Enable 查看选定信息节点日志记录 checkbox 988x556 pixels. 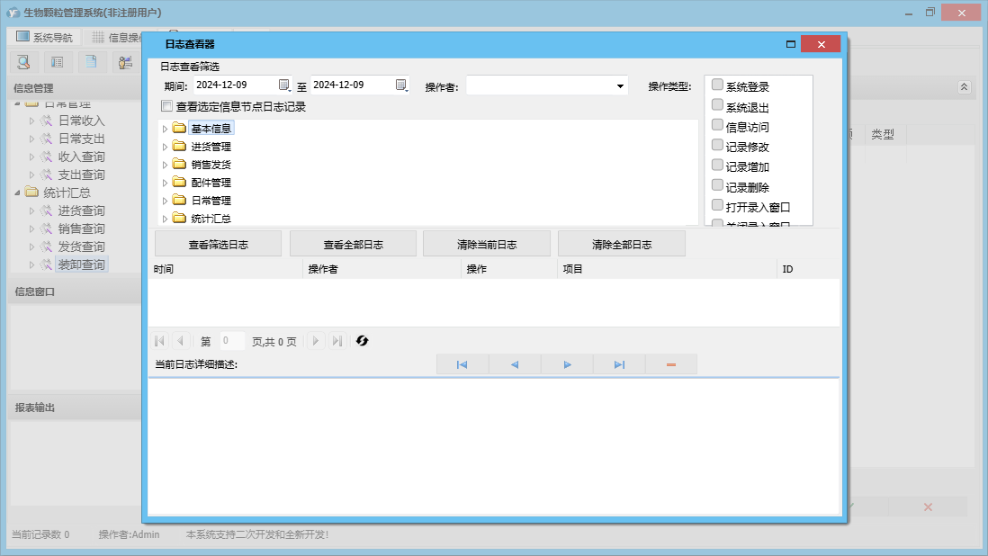167,106
